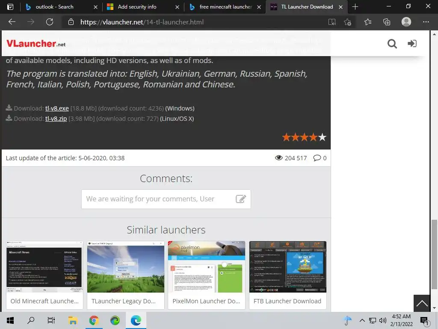Open File Explorer from taskbar
The width and height of the screenshot is (438, 329).
click(73, 320)
